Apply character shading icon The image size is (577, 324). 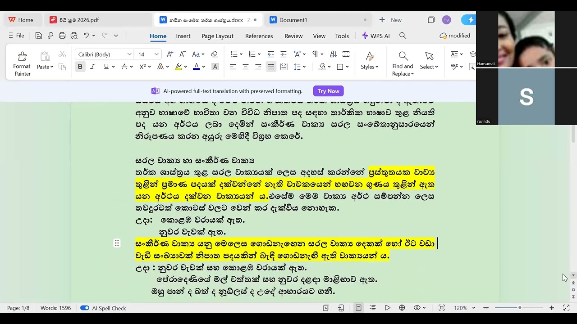point(215,67)
